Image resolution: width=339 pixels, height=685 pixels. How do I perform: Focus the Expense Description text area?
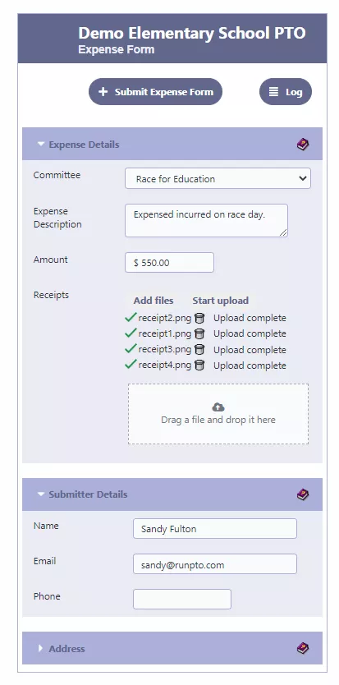[206, 221]
